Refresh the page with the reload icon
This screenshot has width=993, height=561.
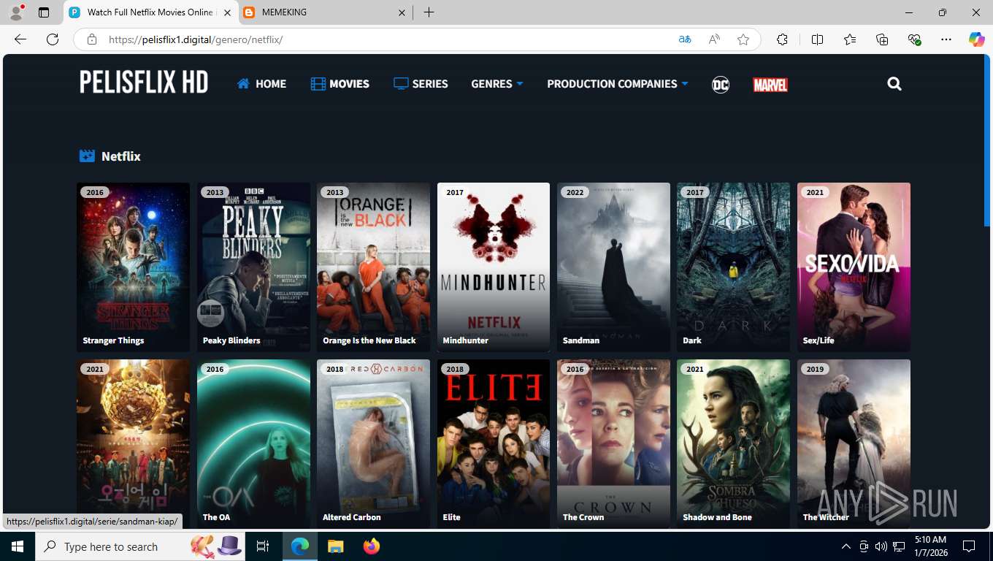(x=53, y=39)
